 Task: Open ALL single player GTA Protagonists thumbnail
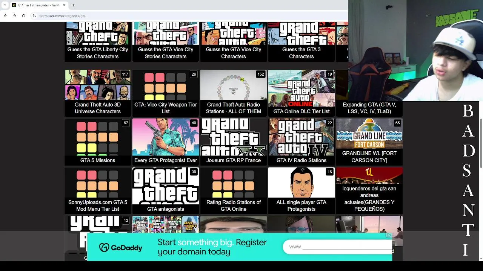pos(301,183)
